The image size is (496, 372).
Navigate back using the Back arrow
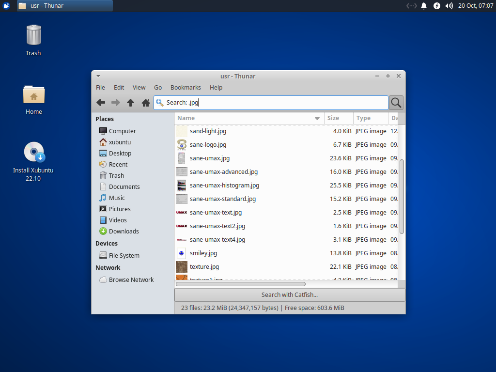101,103
